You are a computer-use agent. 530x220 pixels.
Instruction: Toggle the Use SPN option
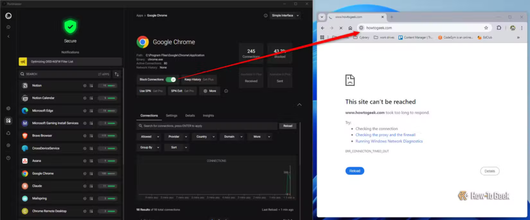144,91
